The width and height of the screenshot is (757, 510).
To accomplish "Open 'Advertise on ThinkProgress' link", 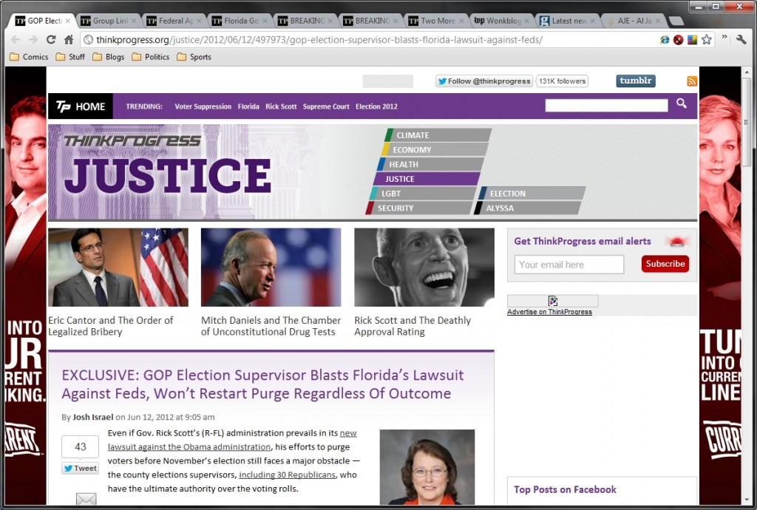I will click(x=549, y=312).
